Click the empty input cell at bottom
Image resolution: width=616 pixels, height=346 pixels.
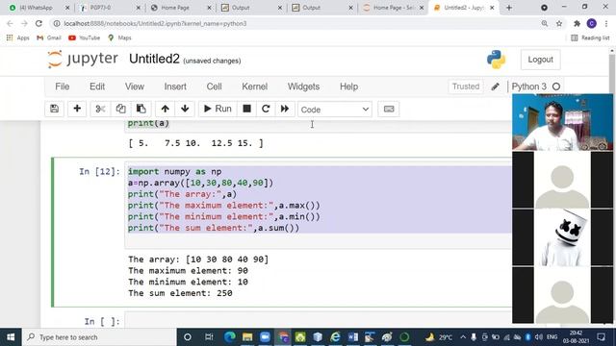coord(319,321)
